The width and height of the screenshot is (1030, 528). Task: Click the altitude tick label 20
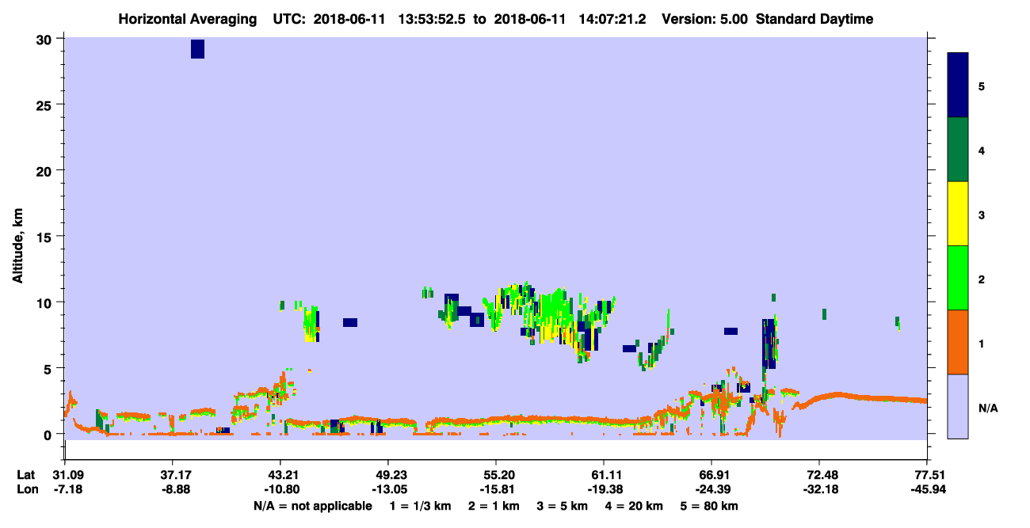click(45, 170)
